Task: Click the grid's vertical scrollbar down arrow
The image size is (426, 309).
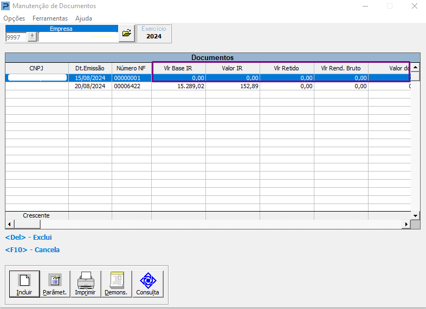Action: [415, 215]
